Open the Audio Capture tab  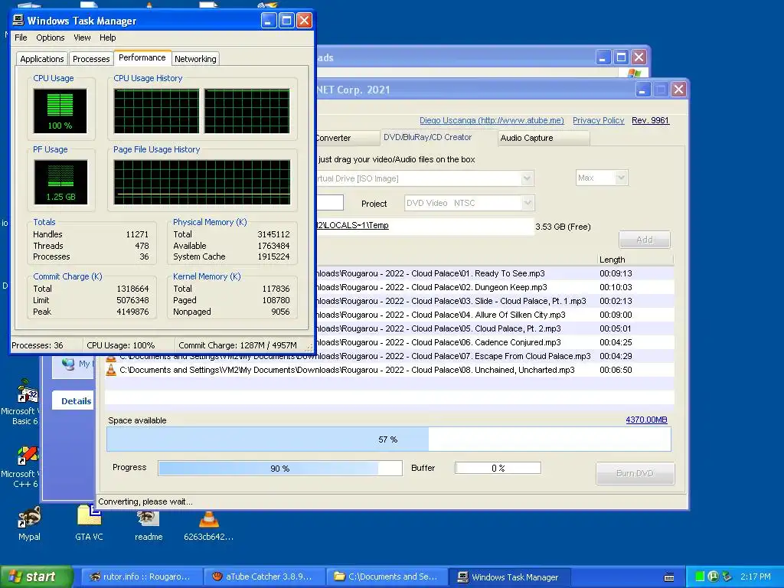point(544,138)
